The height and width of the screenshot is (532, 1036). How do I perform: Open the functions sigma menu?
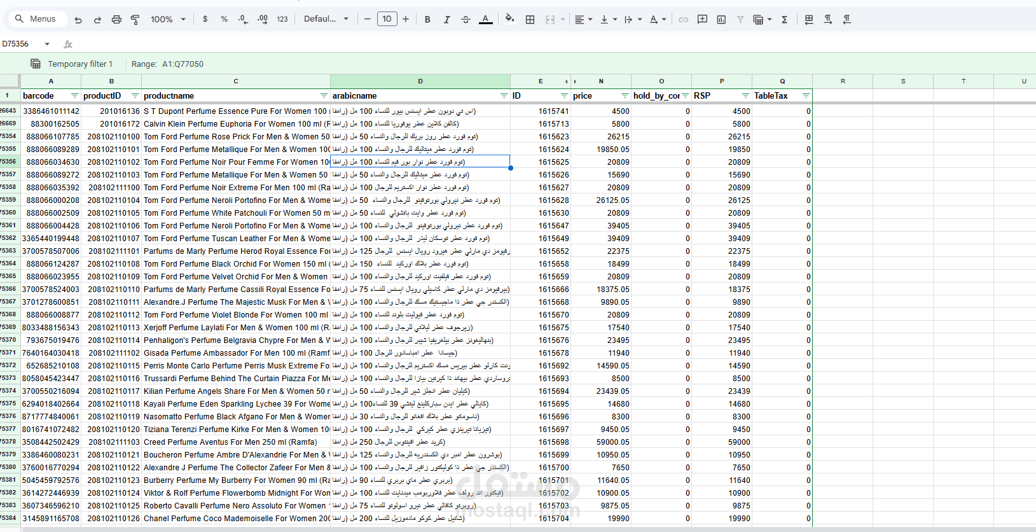(x=785, y=19)
